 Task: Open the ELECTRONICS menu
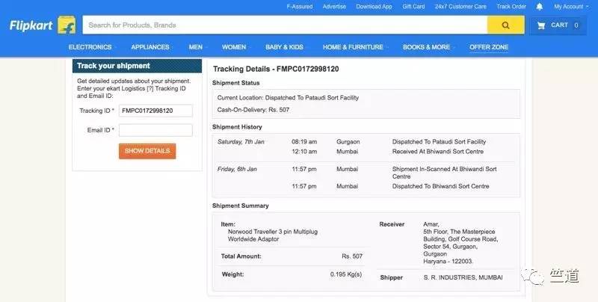90,47
